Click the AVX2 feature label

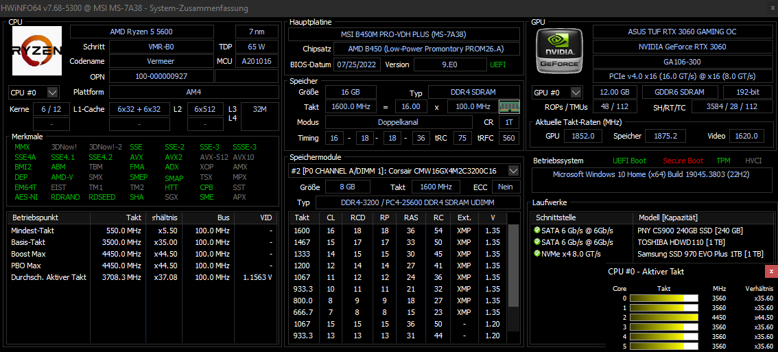coord(174,157)
